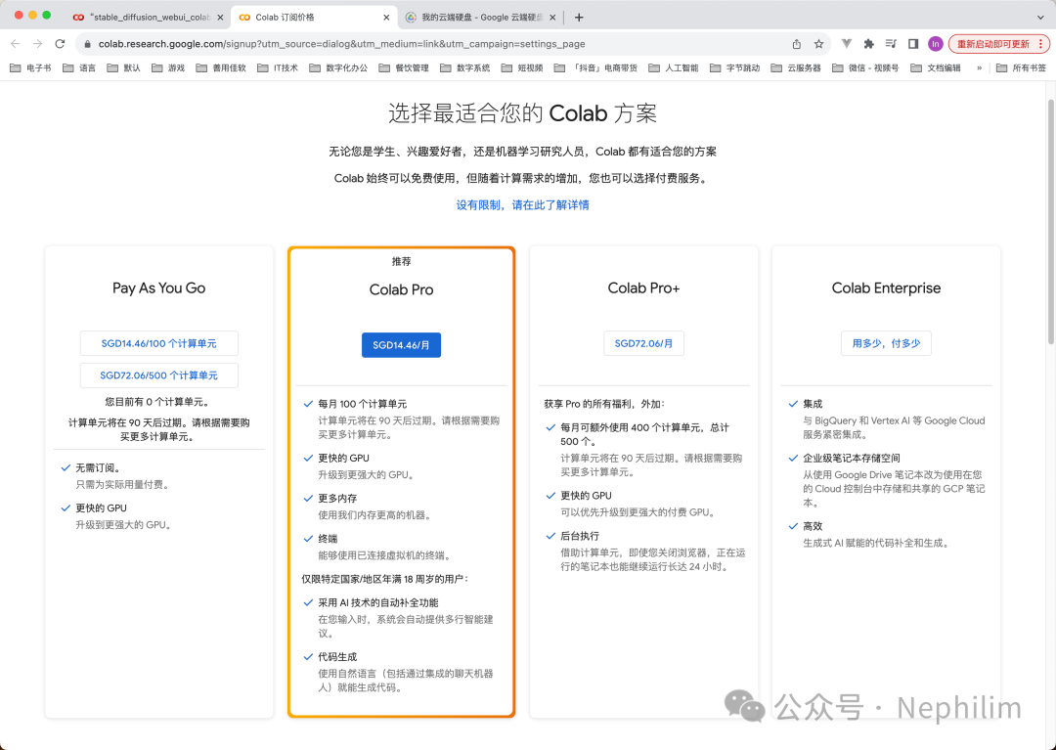Open the 语言 bookmark folder
The image size is (1056, 750).
coord(79,68)
